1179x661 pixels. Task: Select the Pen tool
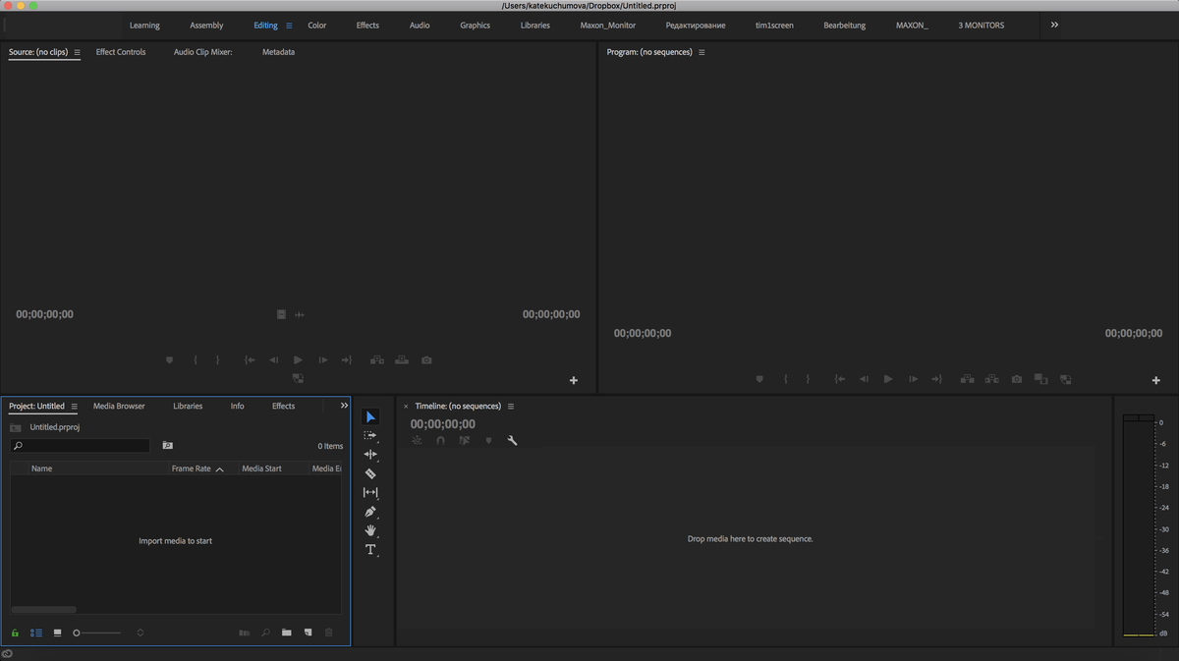[x=370, y=512]
